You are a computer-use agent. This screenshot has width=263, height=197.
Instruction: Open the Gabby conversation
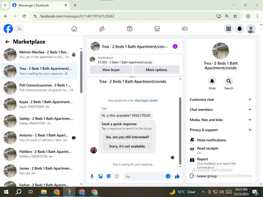(39, 121)
